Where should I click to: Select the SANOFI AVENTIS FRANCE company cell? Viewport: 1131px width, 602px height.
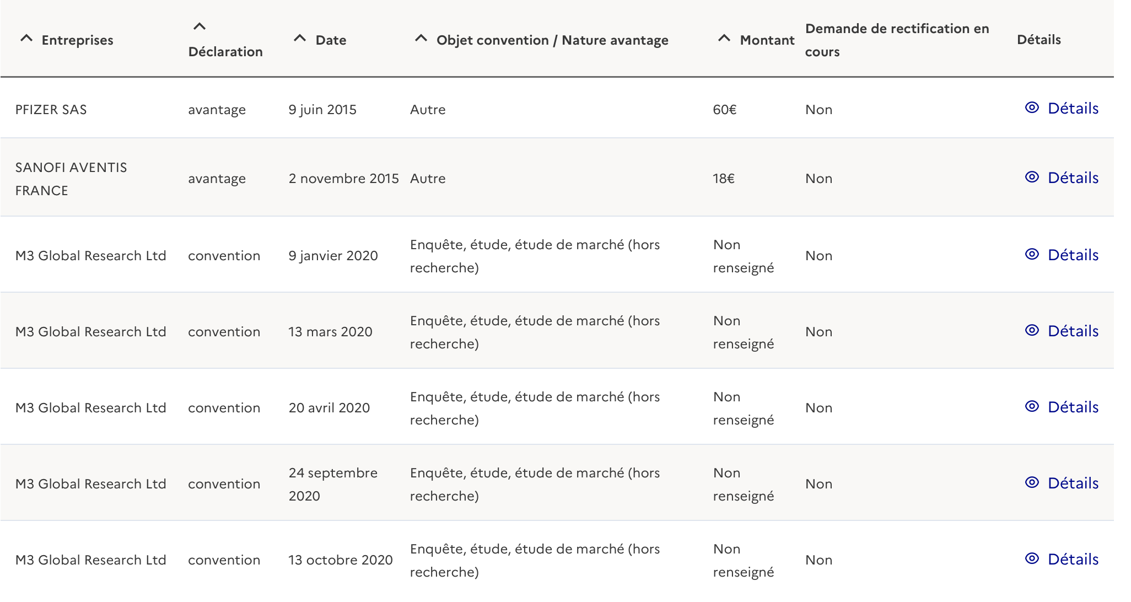71,179
